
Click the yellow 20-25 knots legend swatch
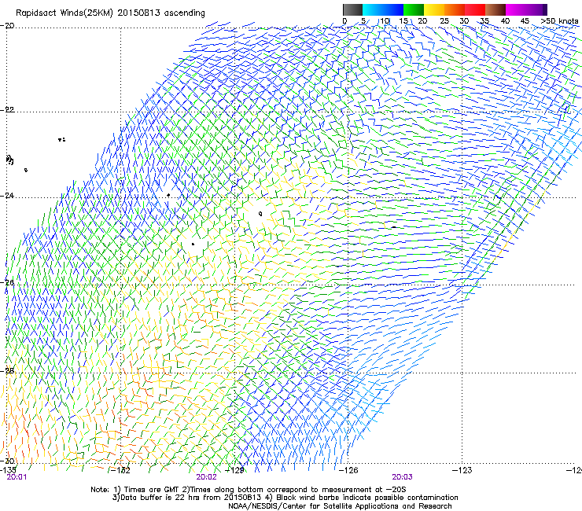[434, 9]
